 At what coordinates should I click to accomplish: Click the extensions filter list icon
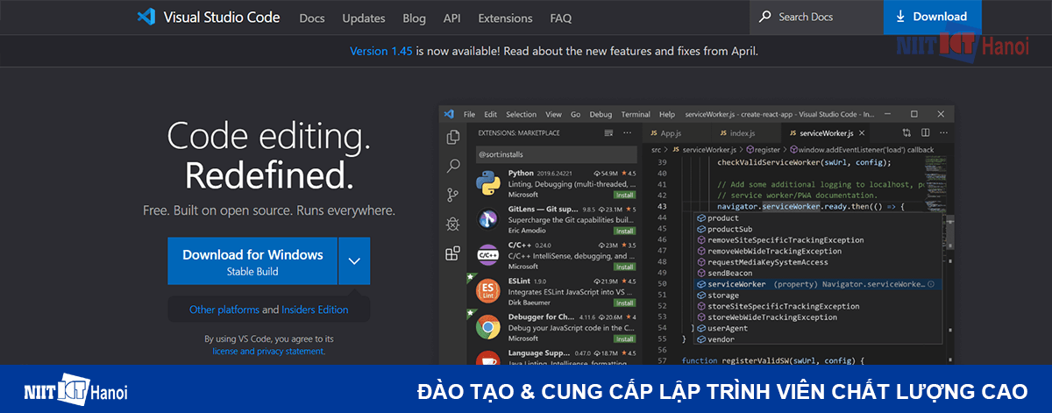[609, 133]
